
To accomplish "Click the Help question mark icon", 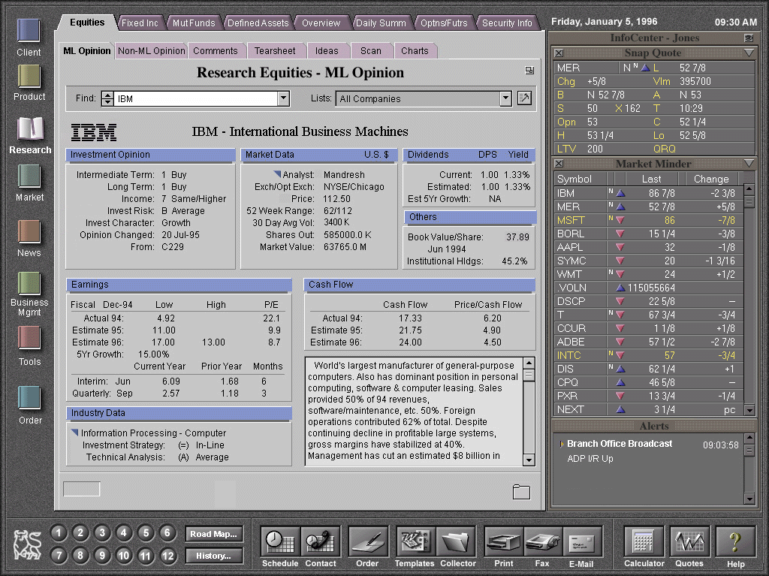I will point(735,541).
